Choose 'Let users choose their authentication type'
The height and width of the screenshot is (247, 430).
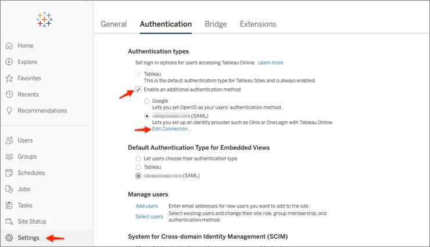pos(138,158)
